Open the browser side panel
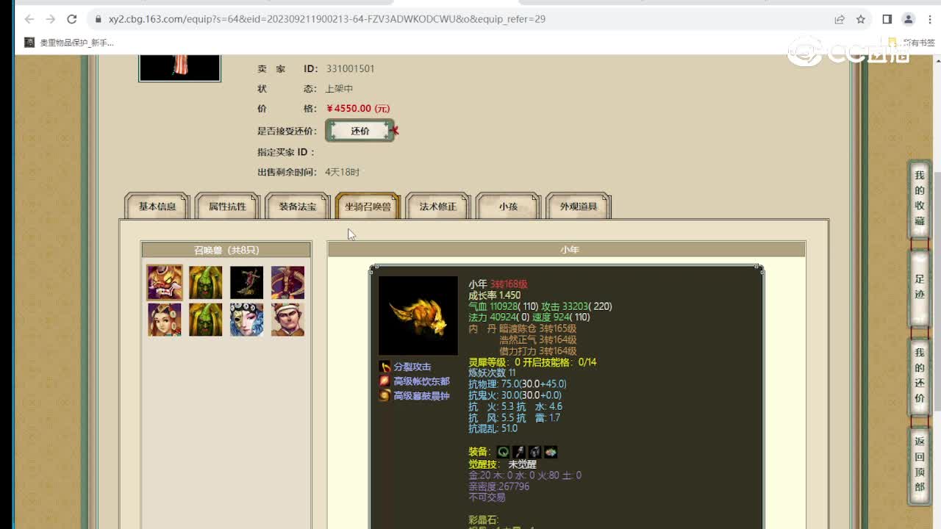The width and height of the screenshot is (941, 529). [887, 19]
